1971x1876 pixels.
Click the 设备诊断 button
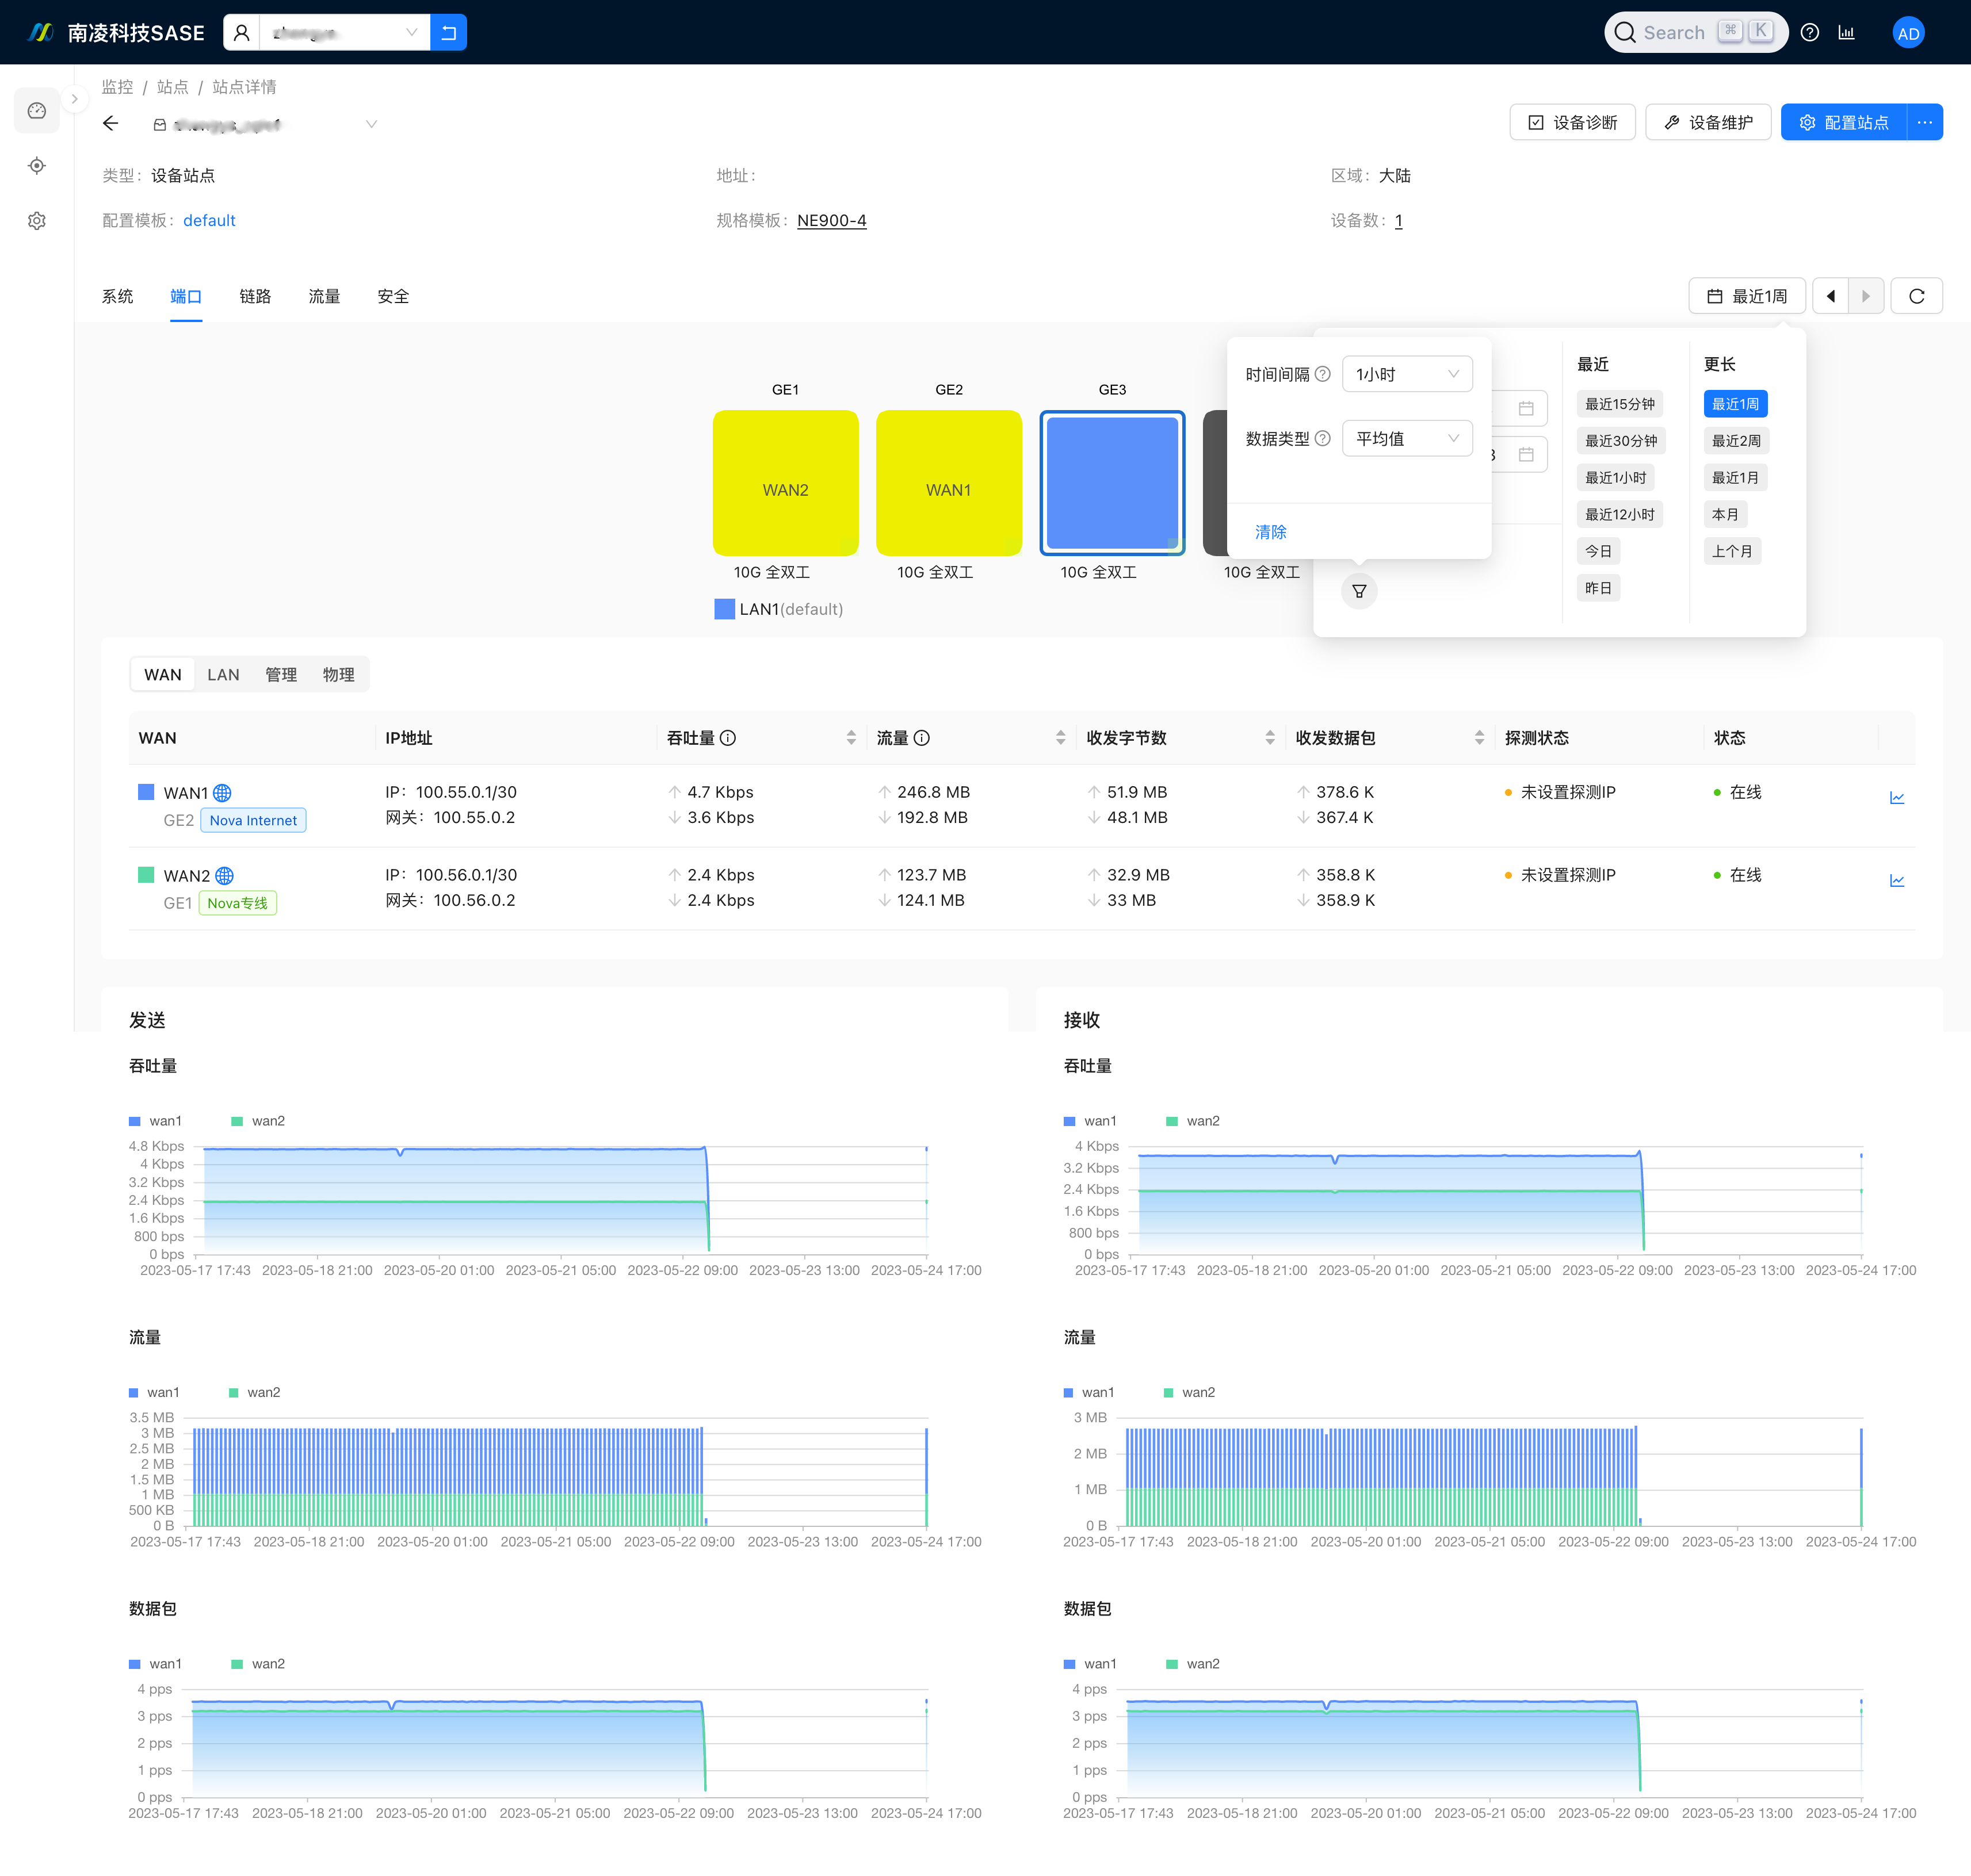point(1572,122)
